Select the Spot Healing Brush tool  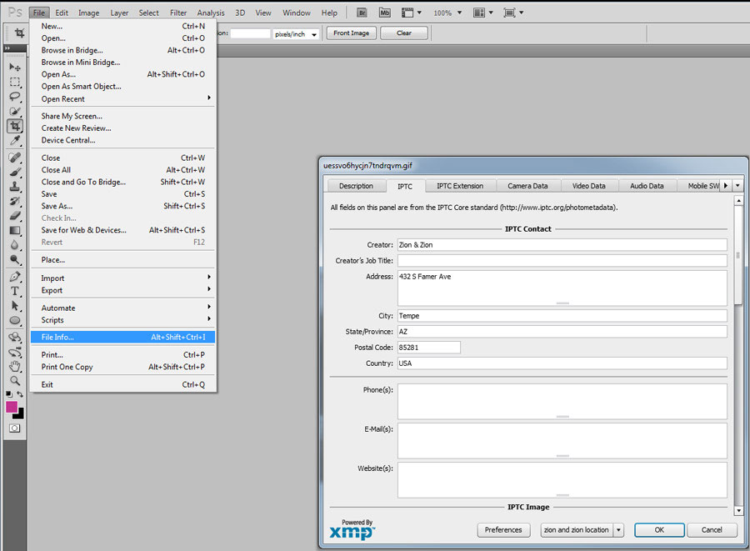[x=15, y=158]
